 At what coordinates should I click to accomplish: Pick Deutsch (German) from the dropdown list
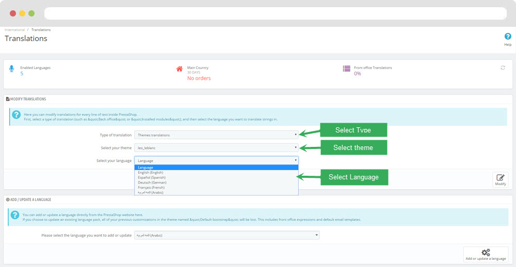pos(152,182)
